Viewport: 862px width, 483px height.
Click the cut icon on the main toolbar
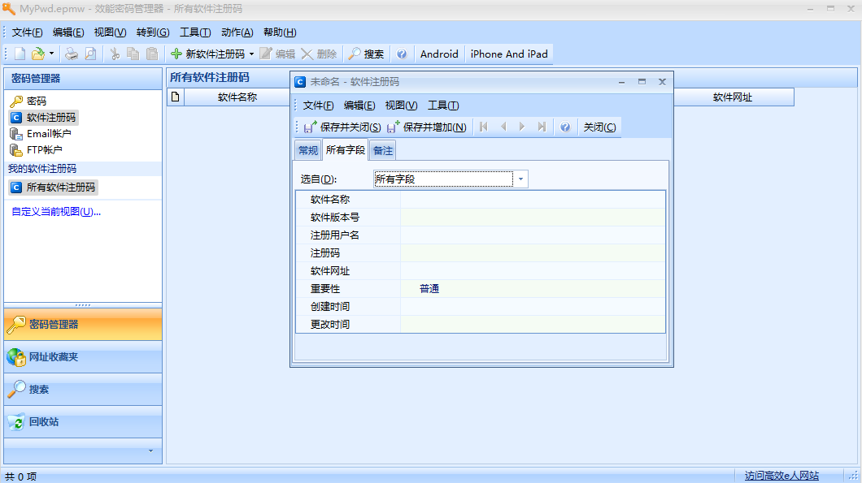click(x=113, y=54)
